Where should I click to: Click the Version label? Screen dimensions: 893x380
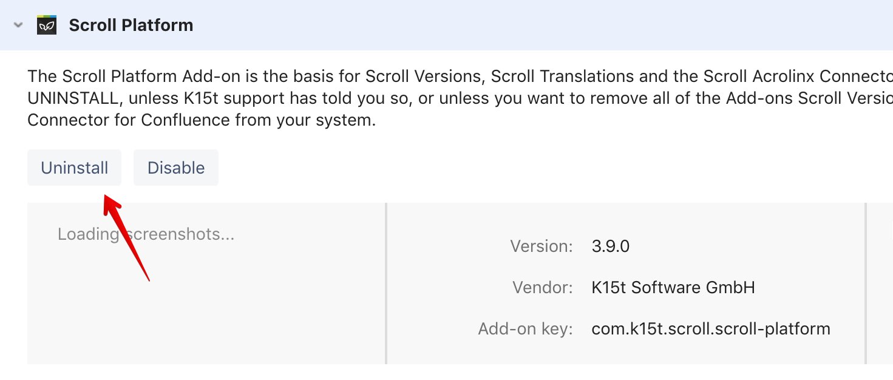click(541, 246)
